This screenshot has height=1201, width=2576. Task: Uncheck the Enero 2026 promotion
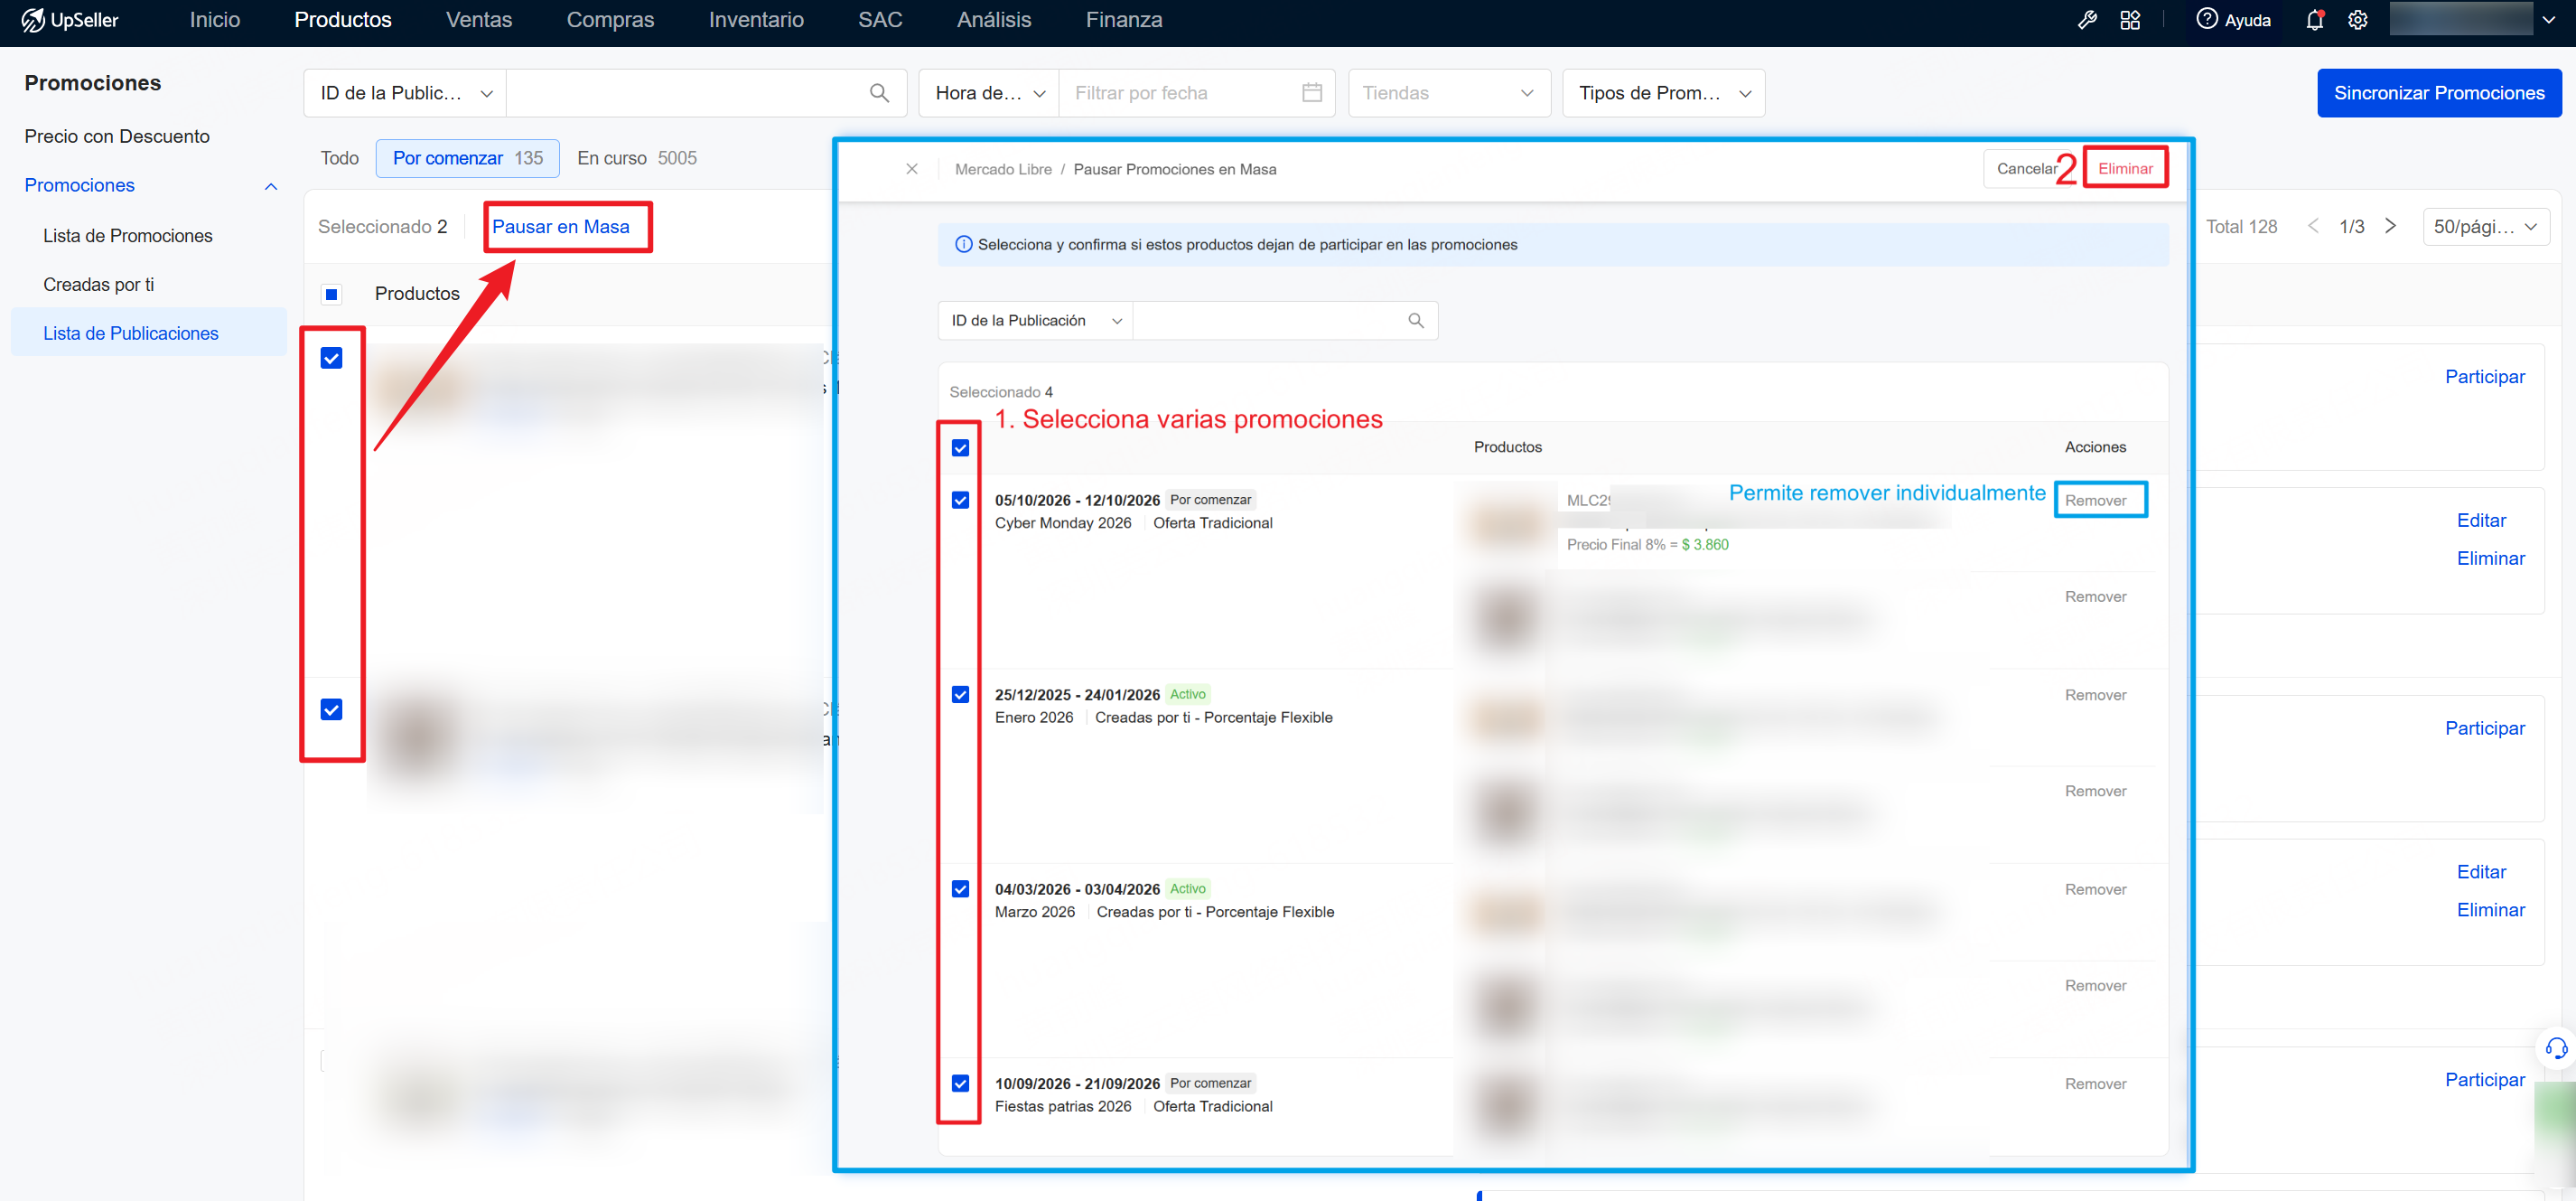click(960, 695)
